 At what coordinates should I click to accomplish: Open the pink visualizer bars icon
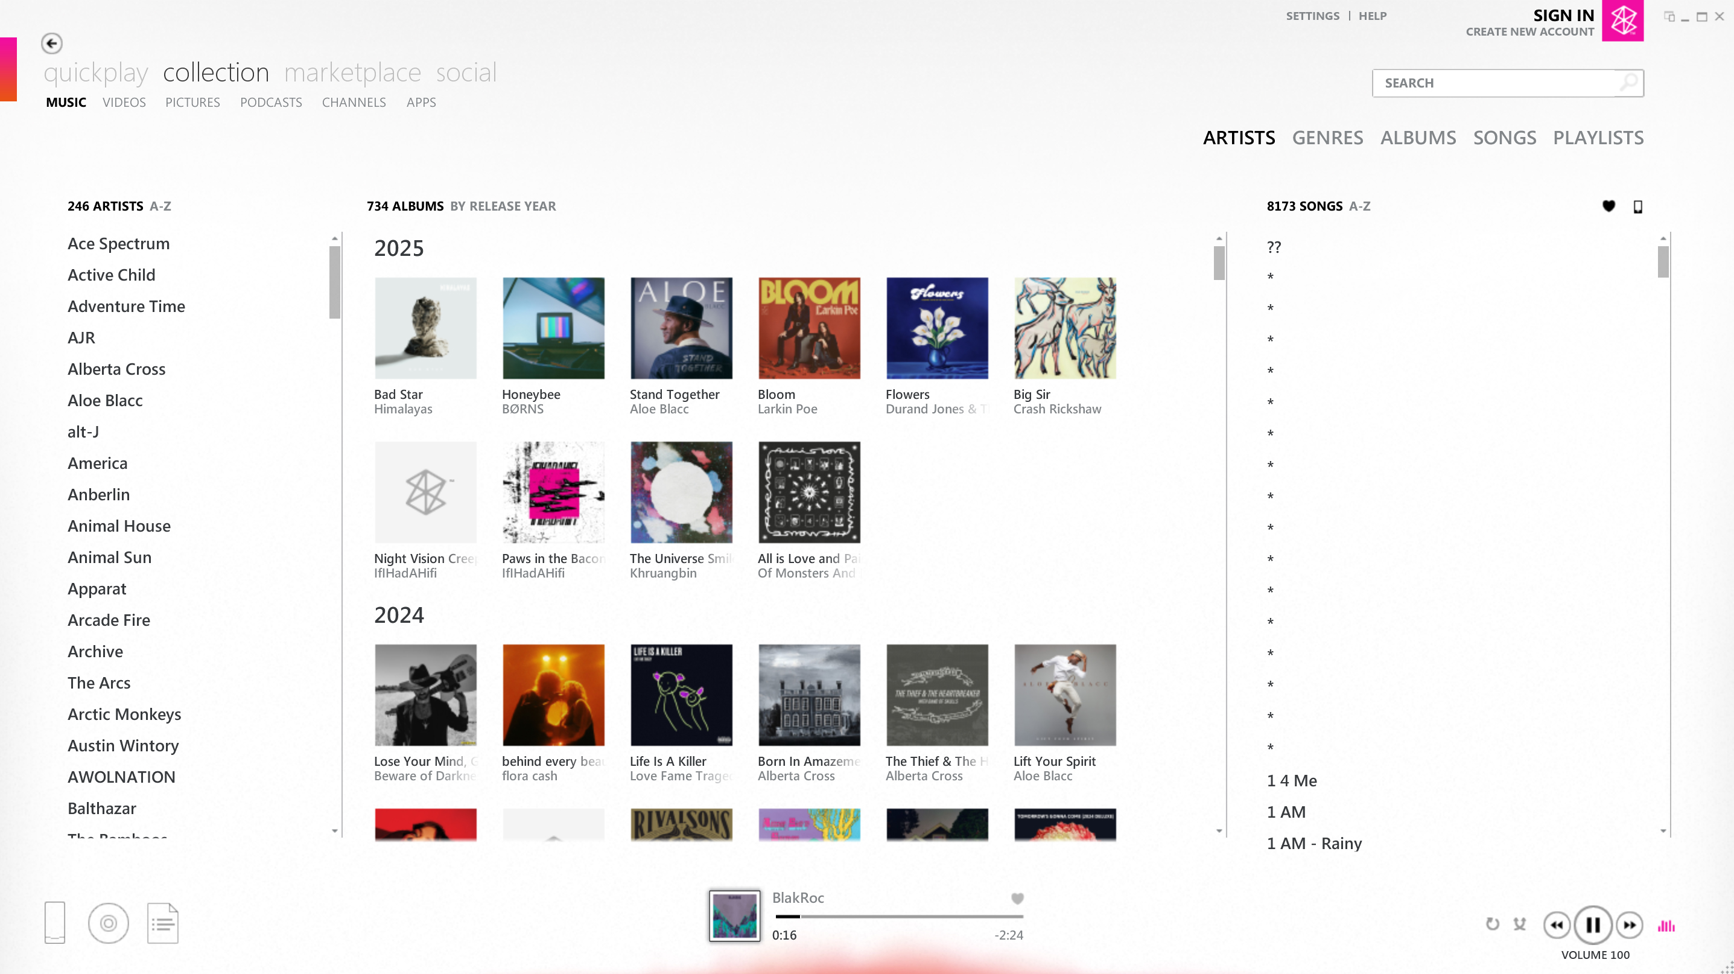click(x=1666, y=926)
